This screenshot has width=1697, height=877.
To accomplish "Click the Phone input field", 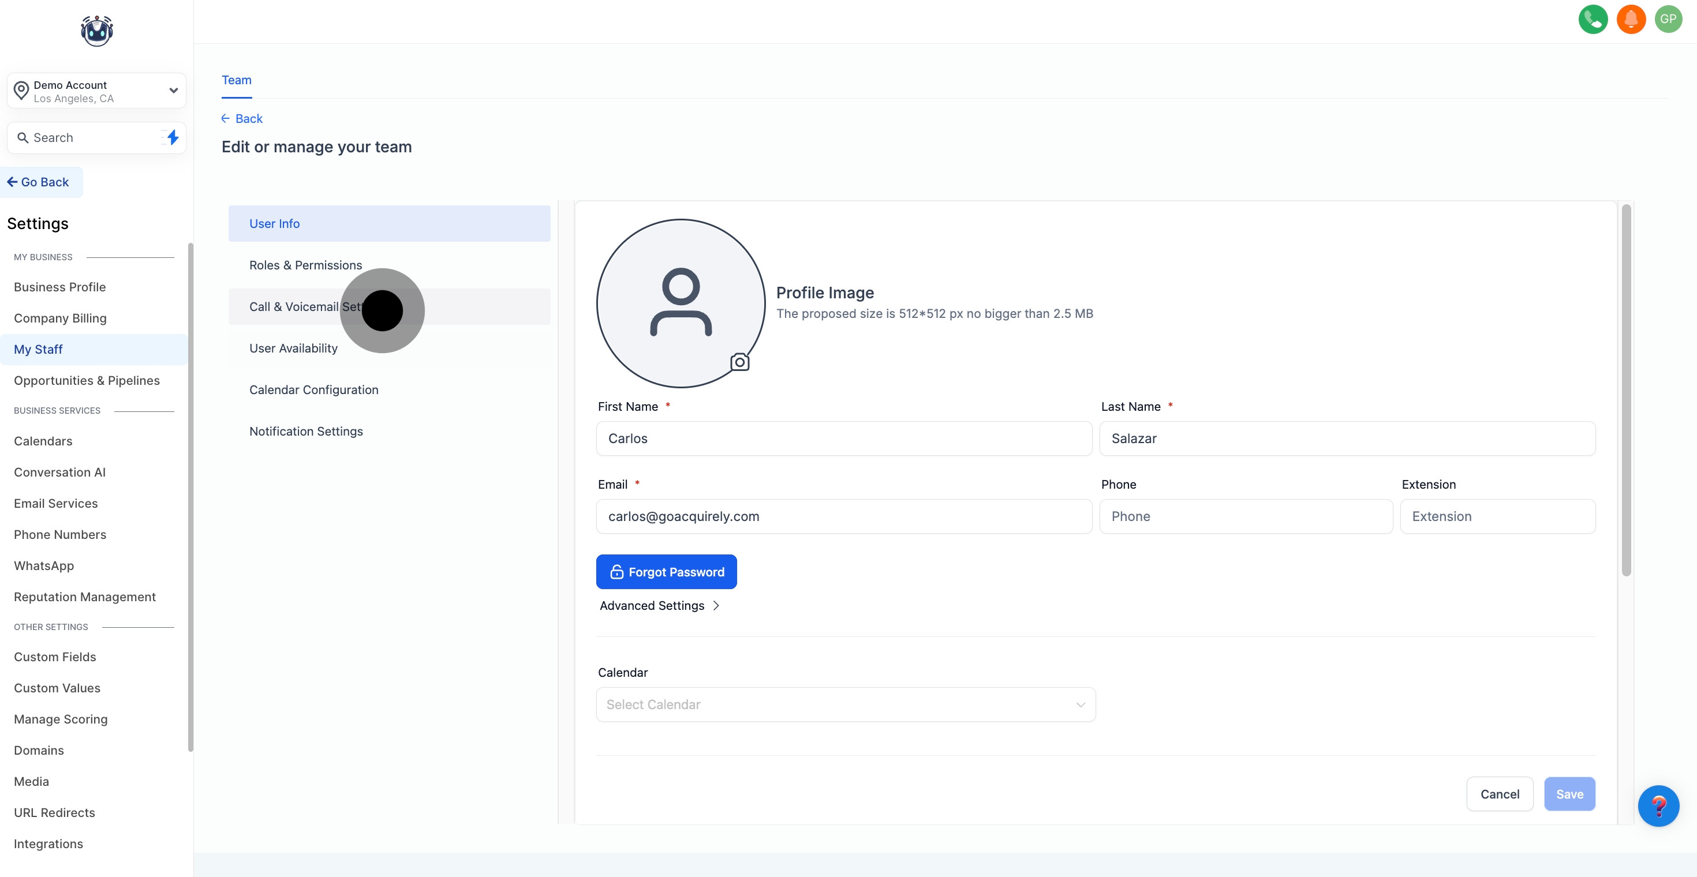I will [x=1246, y=516].
